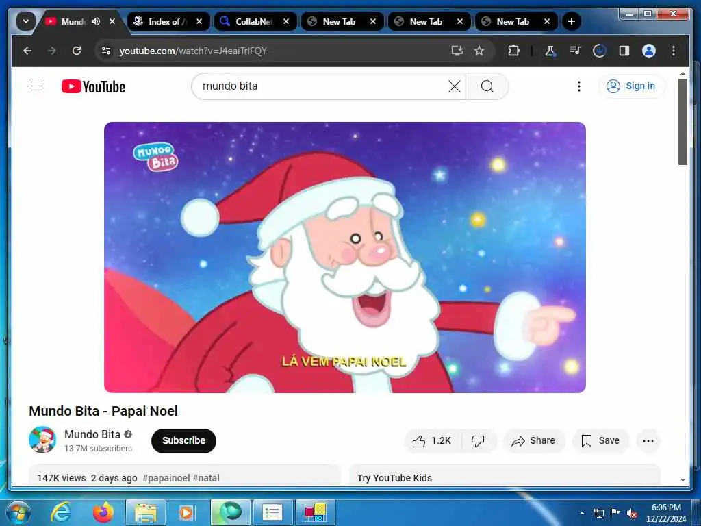Viewport: 701px width, 526px height.
Task: Open a new browser tab with plus
Action: pyautogui.click(x=572, y=21)
